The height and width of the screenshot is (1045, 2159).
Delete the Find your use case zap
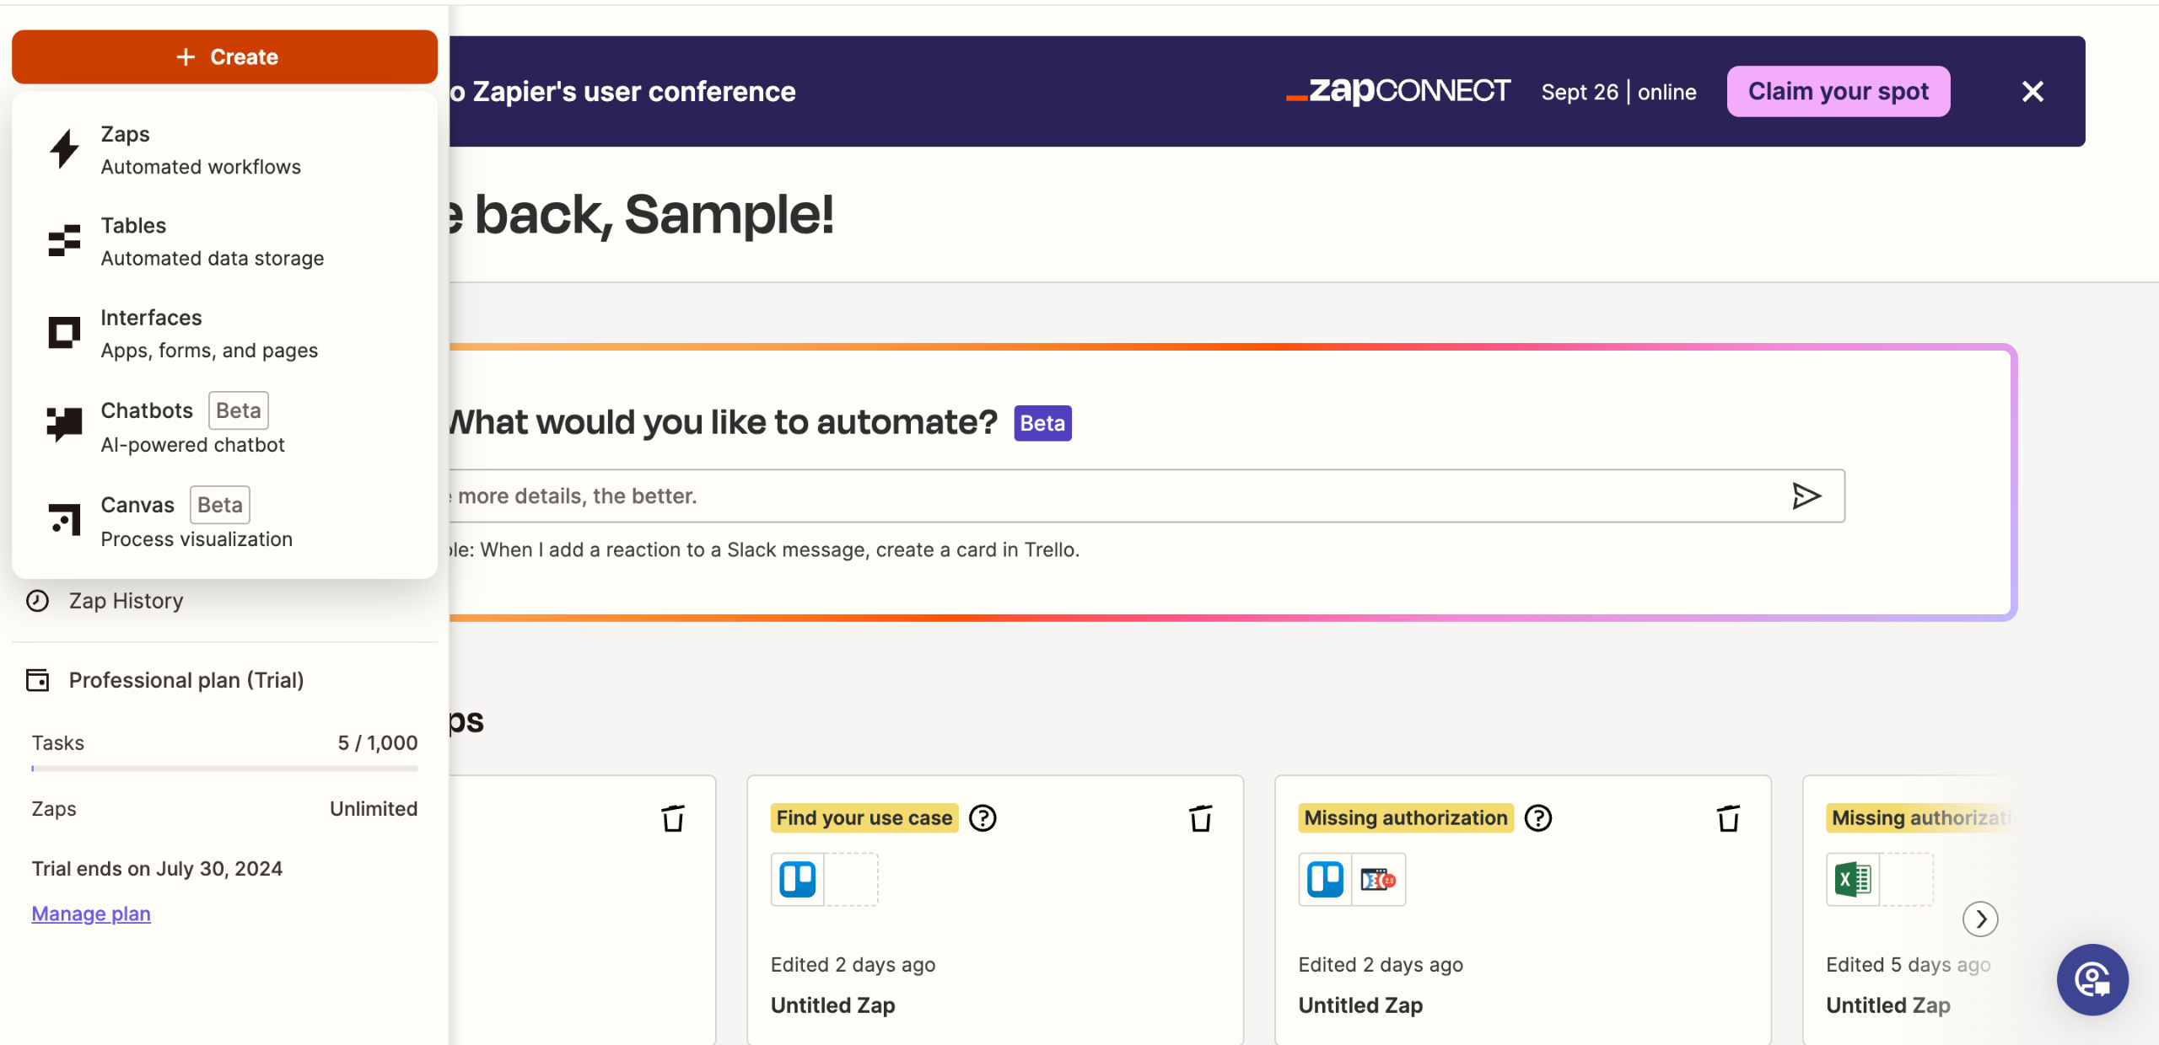[1200, 818]
